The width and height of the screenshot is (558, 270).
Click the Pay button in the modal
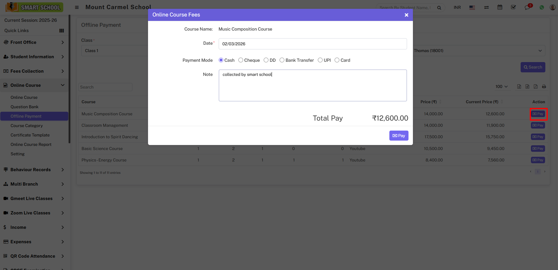click(x=399, y=135)
